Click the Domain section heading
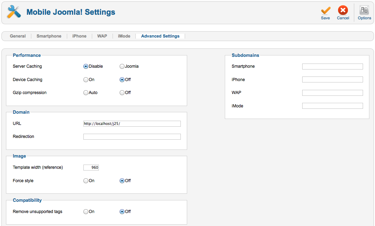 click(x=21, y=112)
